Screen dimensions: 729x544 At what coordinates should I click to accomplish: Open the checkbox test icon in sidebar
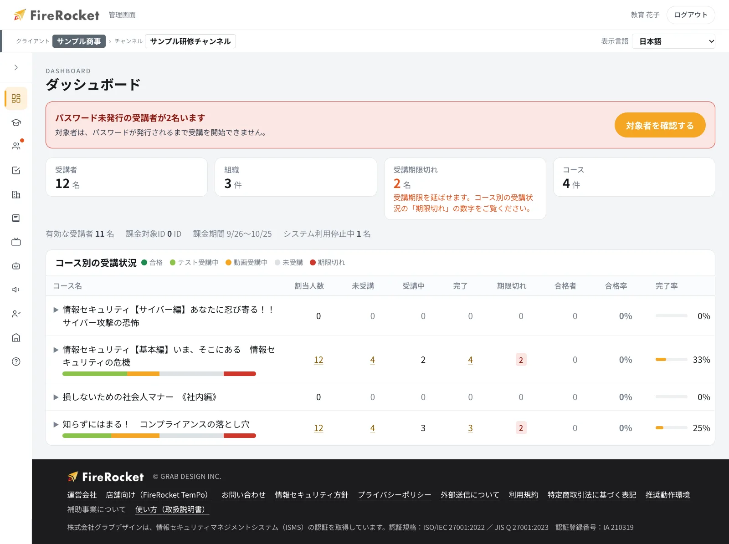pos(16,170)
